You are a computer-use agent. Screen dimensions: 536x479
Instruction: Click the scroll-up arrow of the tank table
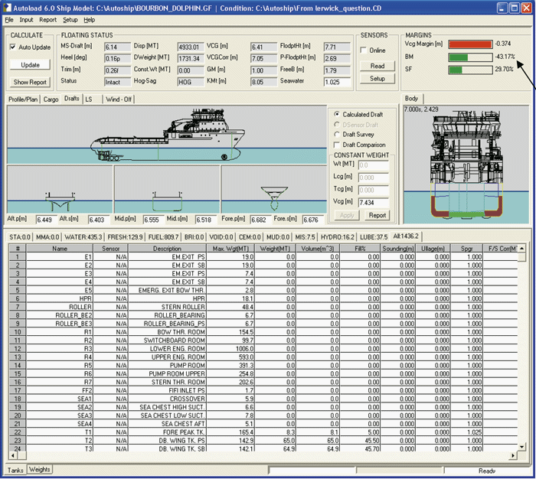coord(522,248)
